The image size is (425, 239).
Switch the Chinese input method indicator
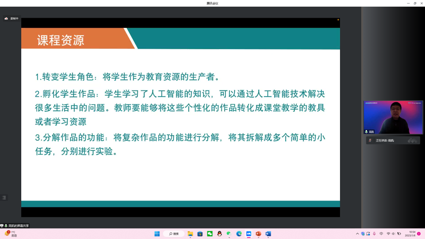(x=381, y=234)
